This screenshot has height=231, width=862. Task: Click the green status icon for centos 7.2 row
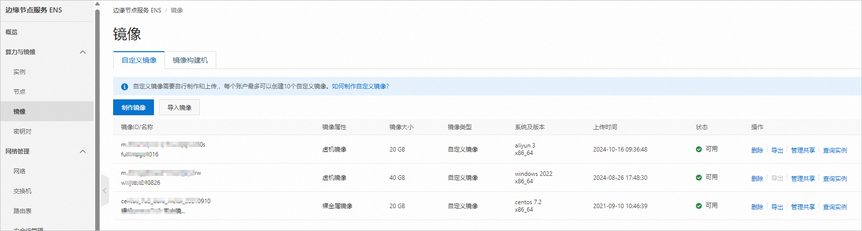pyautogui.click(x=699, y=206)
